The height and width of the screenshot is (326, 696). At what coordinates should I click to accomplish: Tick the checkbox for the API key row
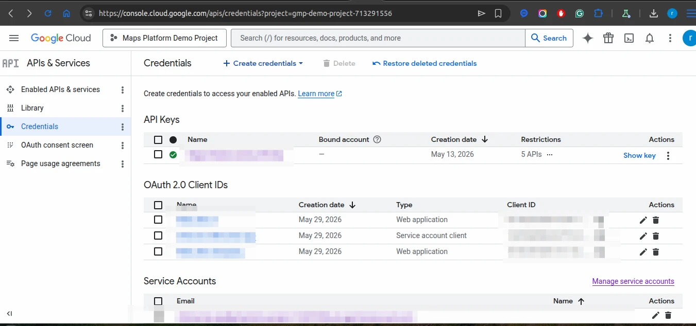tap(158, 154)
